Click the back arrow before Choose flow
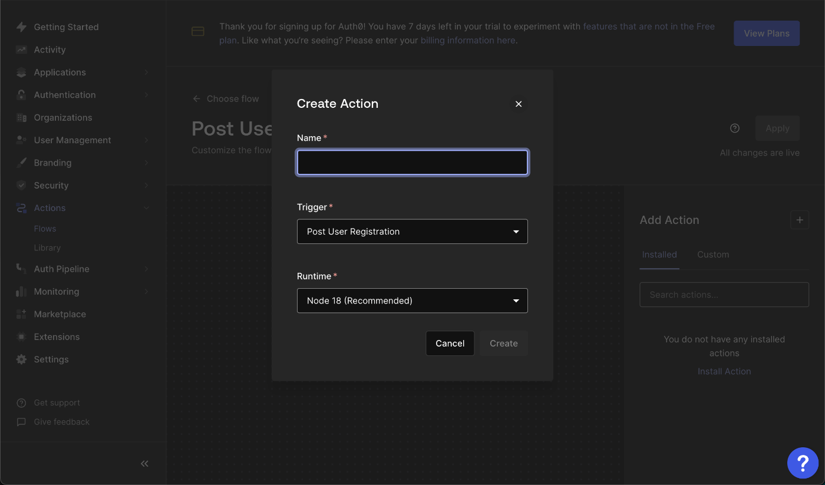 tap(197, 99)
